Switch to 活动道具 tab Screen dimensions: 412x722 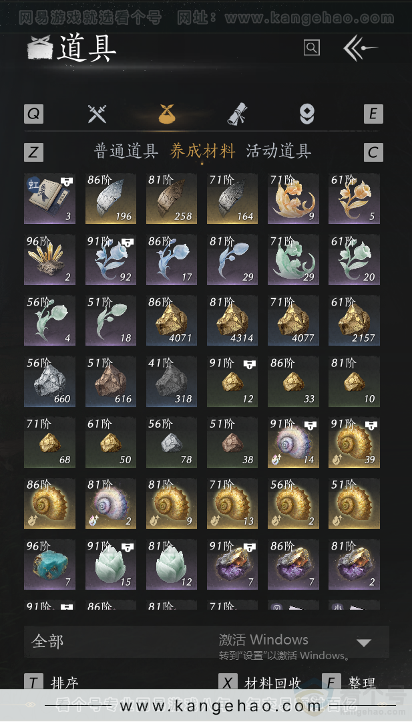[x=278, y=151]
